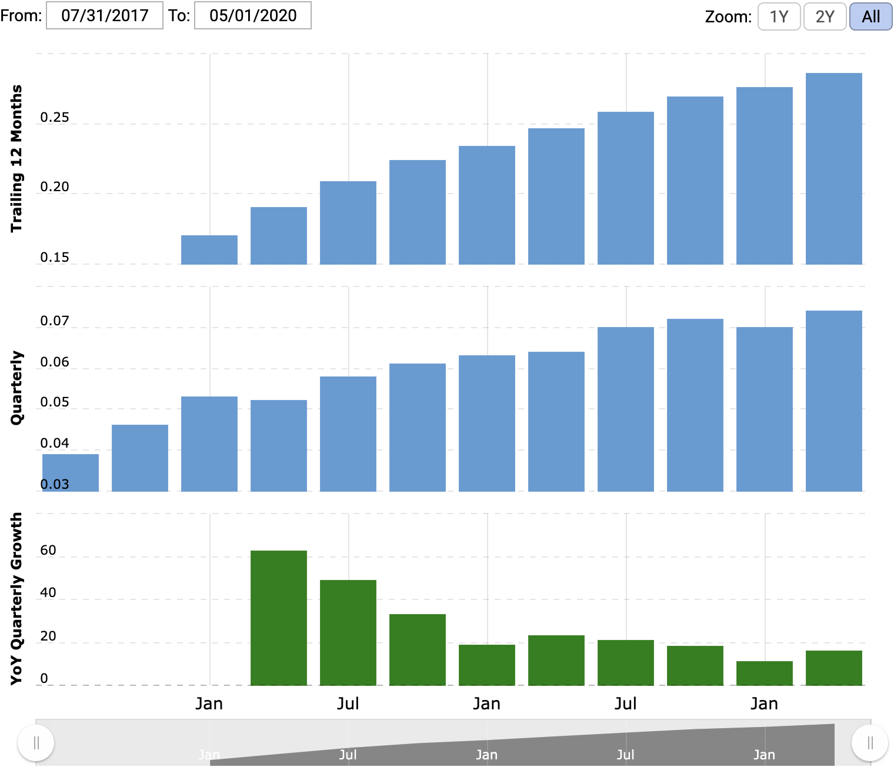Click the 0.25 axis label
This screenshot has width=894, height=767.
coord(55,118)
